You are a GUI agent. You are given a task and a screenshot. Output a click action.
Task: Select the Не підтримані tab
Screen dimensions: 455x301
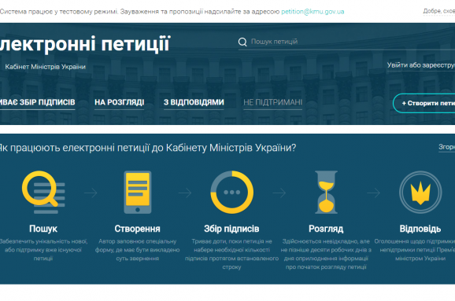pyautogui.click(x=273, y=102)
